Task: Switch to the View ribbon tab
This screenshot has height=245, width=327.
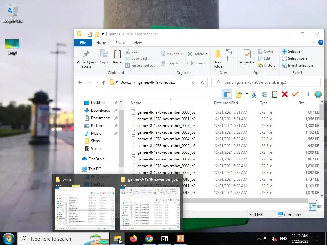Action: (138, 43)
